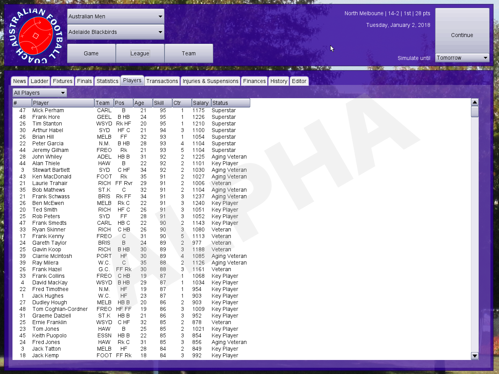Image resolution: width=499 pixels, height=374 pixels.
Task: Open the Australian Men league dropdown
Action: click(x=115, y=16)
